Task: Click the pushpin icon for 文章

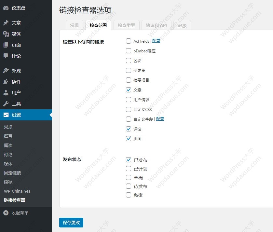Action: [x=6, y=23]
